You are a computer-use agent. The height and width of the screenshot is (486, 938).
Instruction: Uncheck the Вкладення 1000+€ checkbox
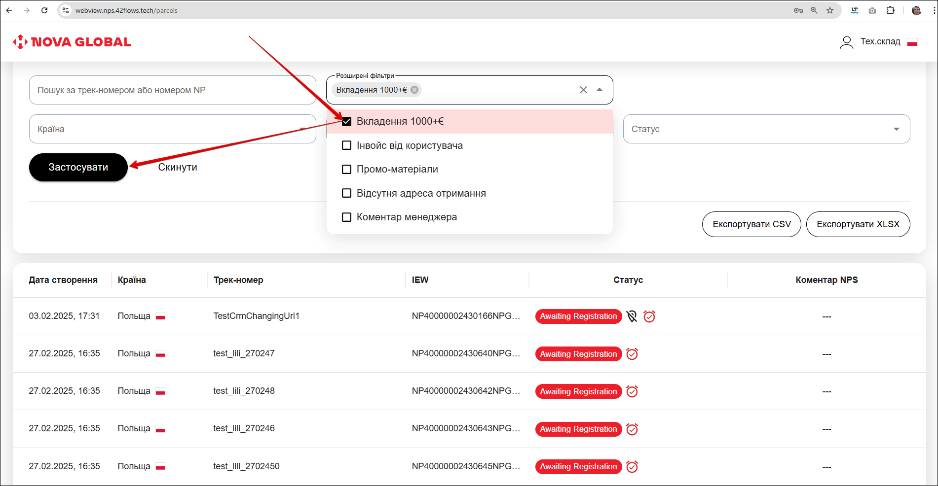347,122
